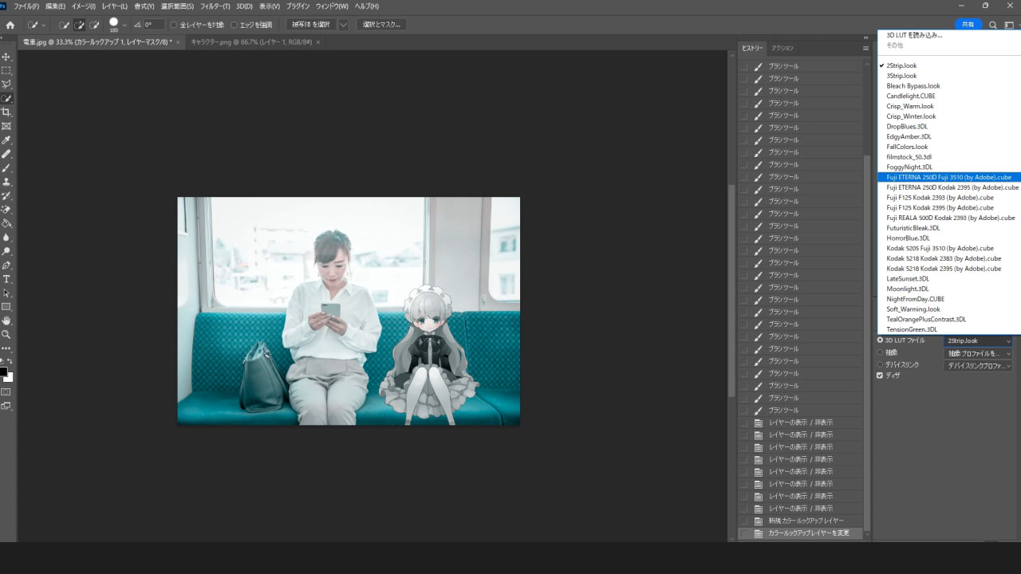The height and width of the screenshot is (574, 1021).
Task: Select the カラールックアップレイヤーを変更 history state
Action: pyautogui.click(x=800, y=533)
